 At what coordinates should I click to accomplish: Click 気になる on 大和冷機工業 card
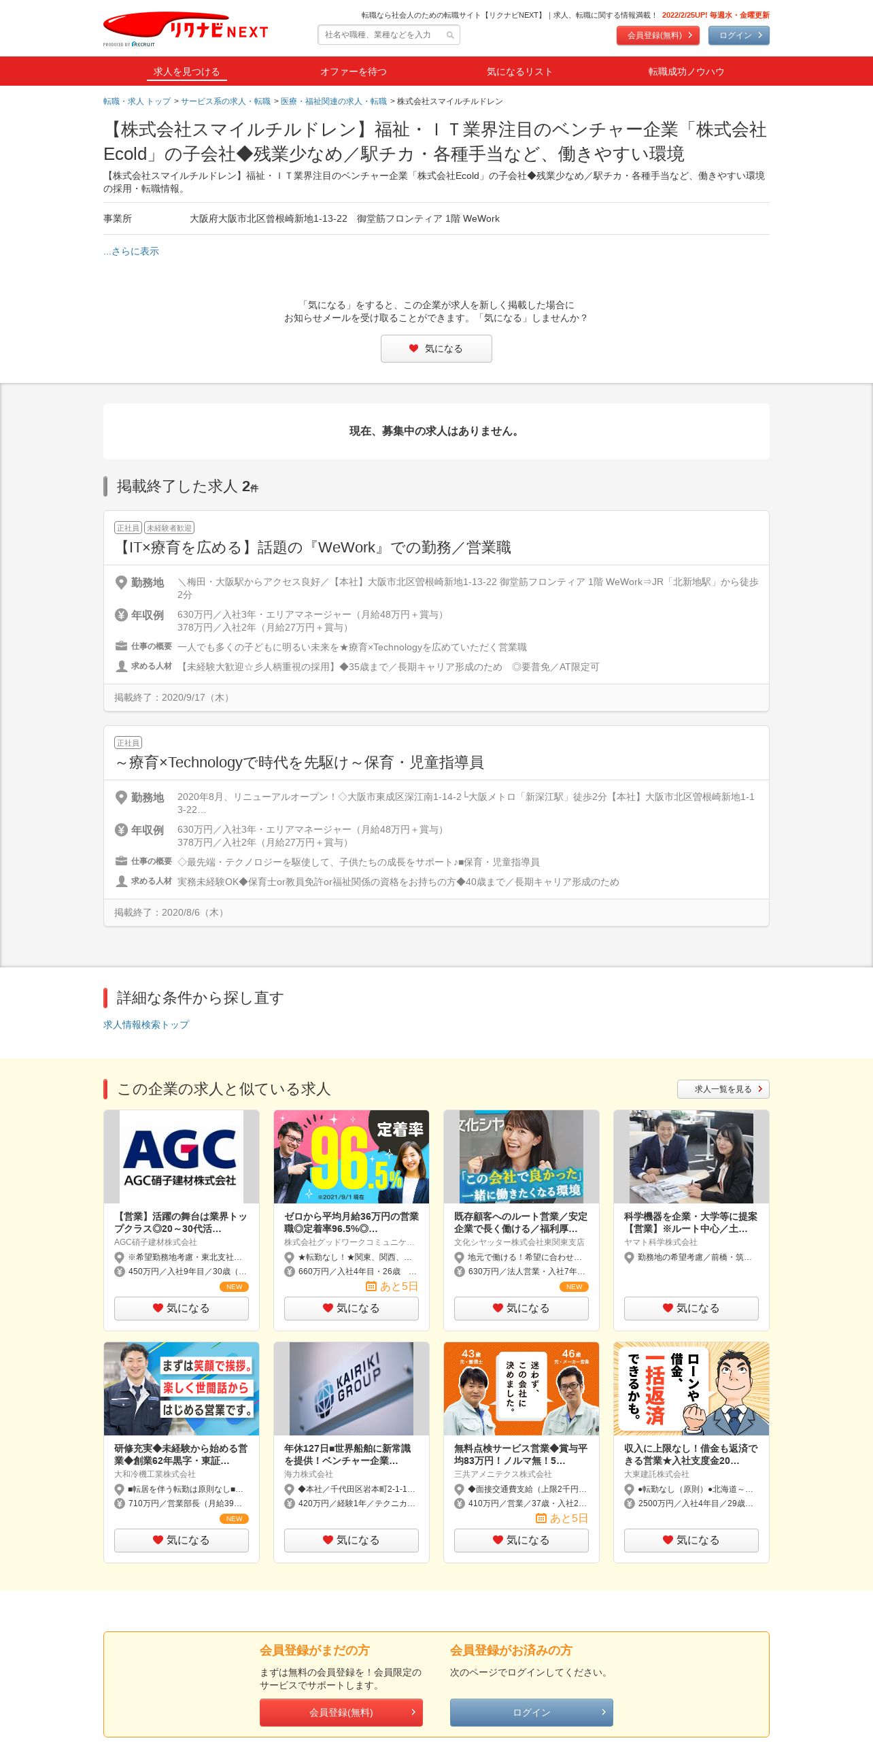click(x=182, y=1540)
